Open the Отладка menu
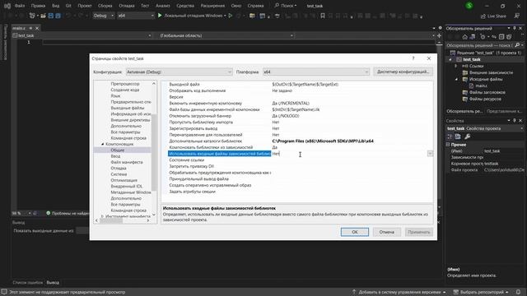This screenshot has height=296, width=527. (x=127, y=6)
